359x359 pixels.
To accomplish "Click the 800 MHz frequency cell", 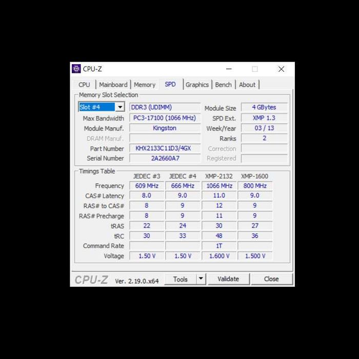I will tap(255, 186).
